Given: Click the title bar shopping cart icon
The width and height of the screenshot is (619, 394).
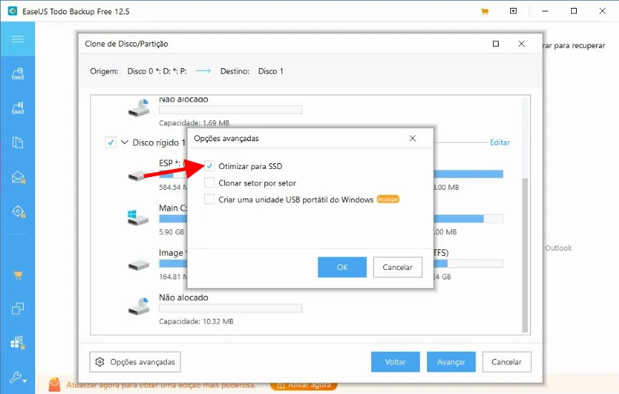Looking at the screenshot, I should (485, 11).
